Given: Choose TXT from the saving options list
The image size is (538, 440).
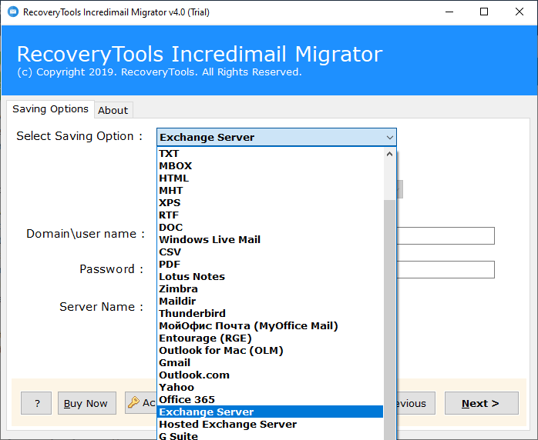Looking at the screenshot, I should (270, 153).
